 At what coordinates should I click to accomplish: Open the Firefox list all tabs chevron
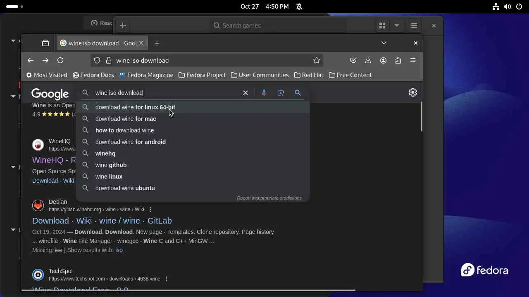click(384, 43)
